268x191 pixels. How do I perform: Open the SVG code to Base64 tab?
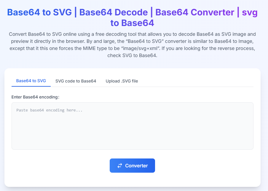click(76, 81)
